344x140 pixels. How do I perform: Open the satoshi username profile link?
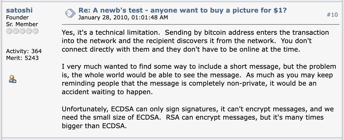pos(19,11)
